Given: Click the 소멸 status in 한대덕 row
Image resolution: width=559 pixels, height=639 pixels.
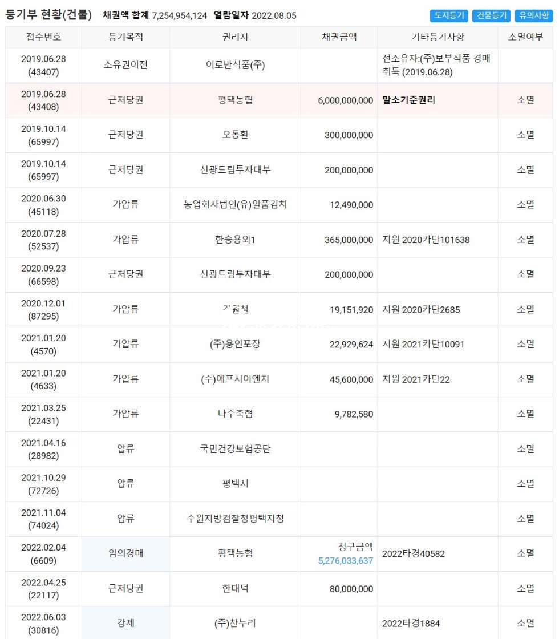Looking at the screenshot, I should pyautogui.click(x=525, y=588).
